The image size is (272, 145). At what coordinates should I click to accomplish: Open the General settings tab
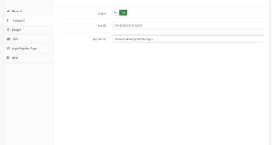point(29,11)
